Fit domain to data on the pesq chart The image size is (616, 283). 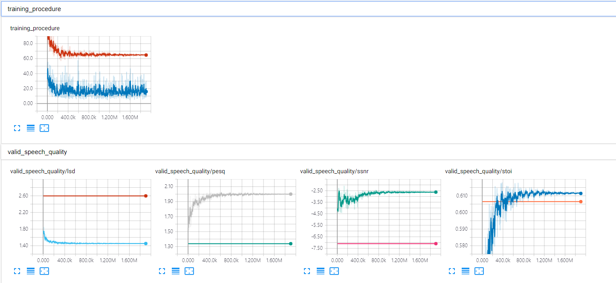tap(189, 271)
